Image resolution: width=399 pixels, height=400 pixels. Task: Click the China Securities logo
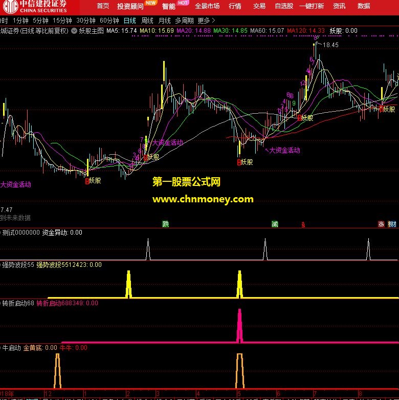coord(35,7)
